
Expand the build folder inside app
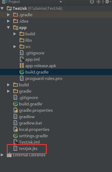(15, 34)
